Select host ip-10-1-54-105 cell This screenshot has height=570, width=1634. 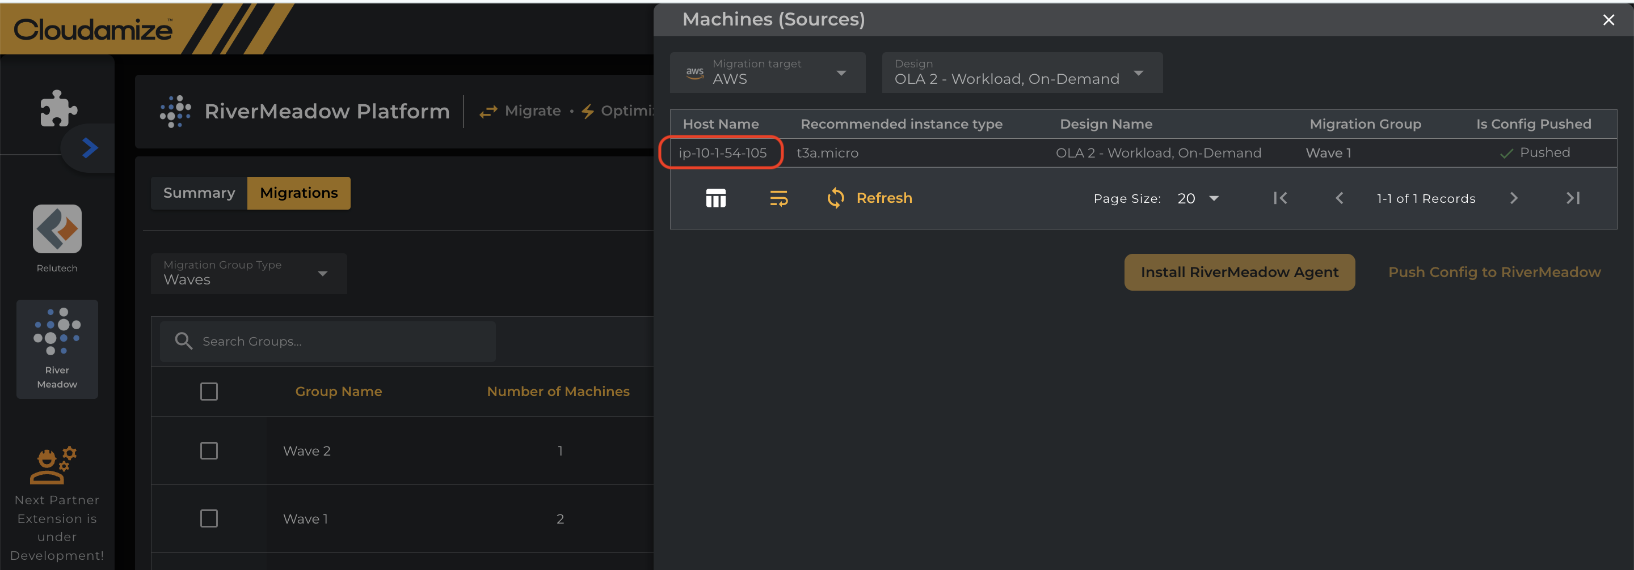click(x=722, y=152)
